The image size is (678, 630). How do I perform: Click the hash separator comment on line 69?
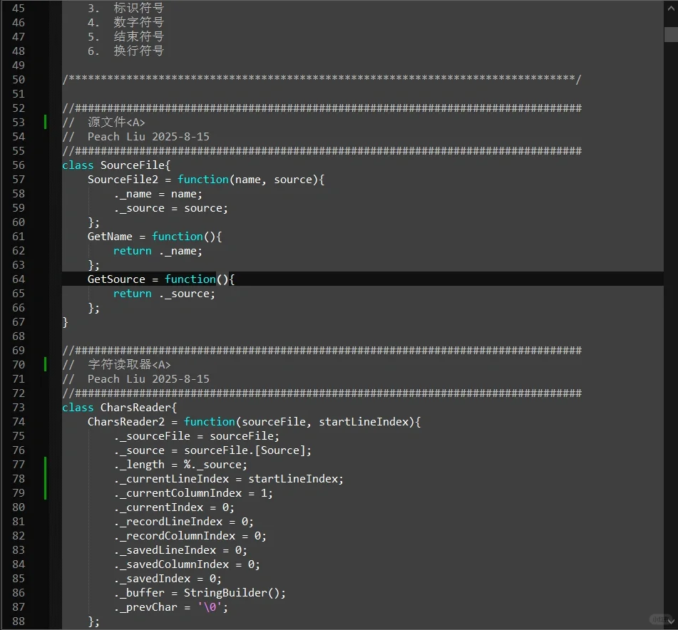click(x=322, y=351)
